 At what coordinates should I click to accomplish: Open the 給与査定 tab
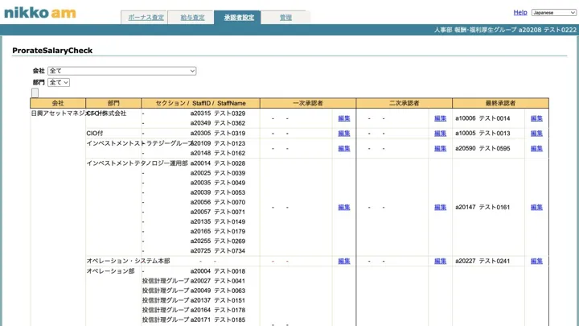[192, 18]
